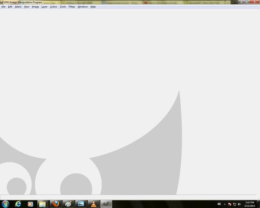Open the Windows menu
This screenshot has height=208, width=260.
[x=83, y=7]
